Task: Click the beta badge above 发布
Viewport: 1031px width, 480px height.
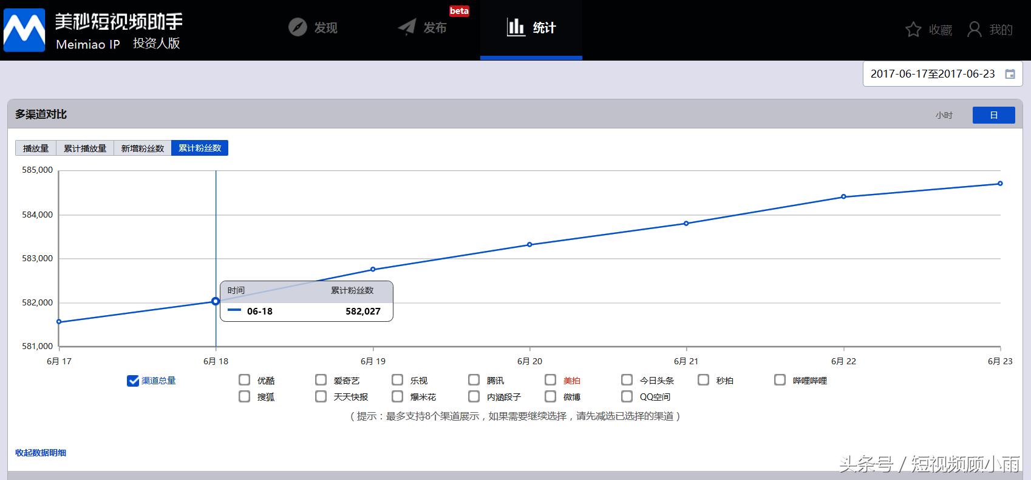Action: coord(459,11)
